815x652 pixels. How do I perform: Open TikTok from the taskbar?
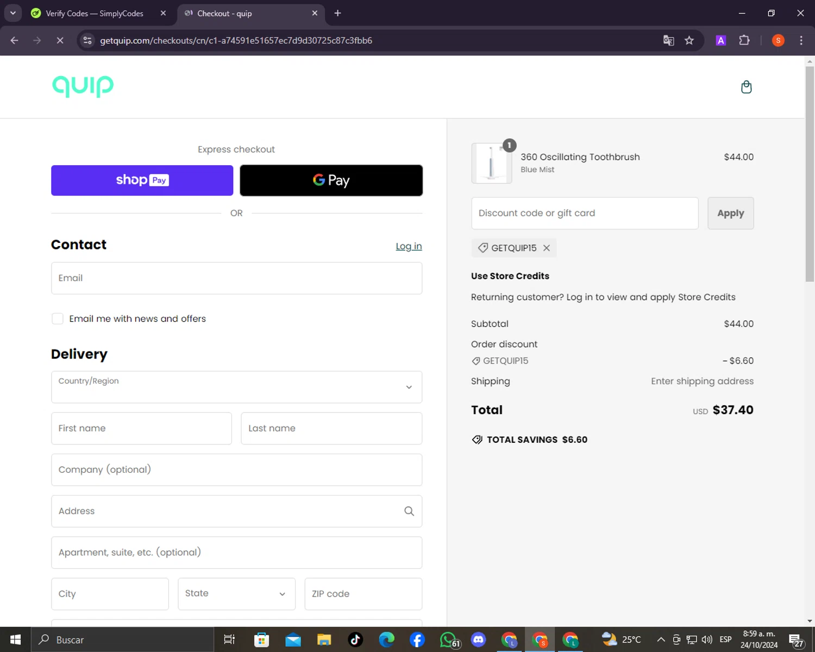pyautogui.click(x=355, y=640)
